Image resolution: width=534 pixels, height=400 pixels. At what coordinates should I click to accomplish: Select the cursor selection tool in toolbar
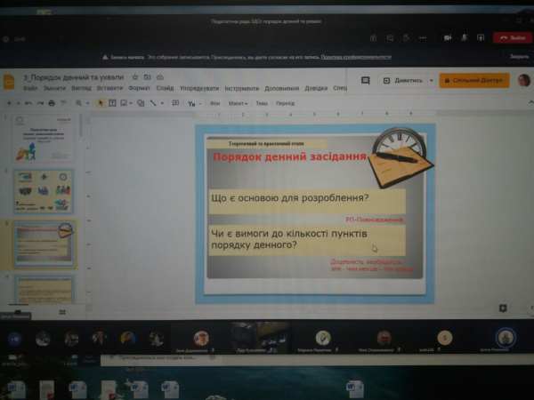point(100,103)
